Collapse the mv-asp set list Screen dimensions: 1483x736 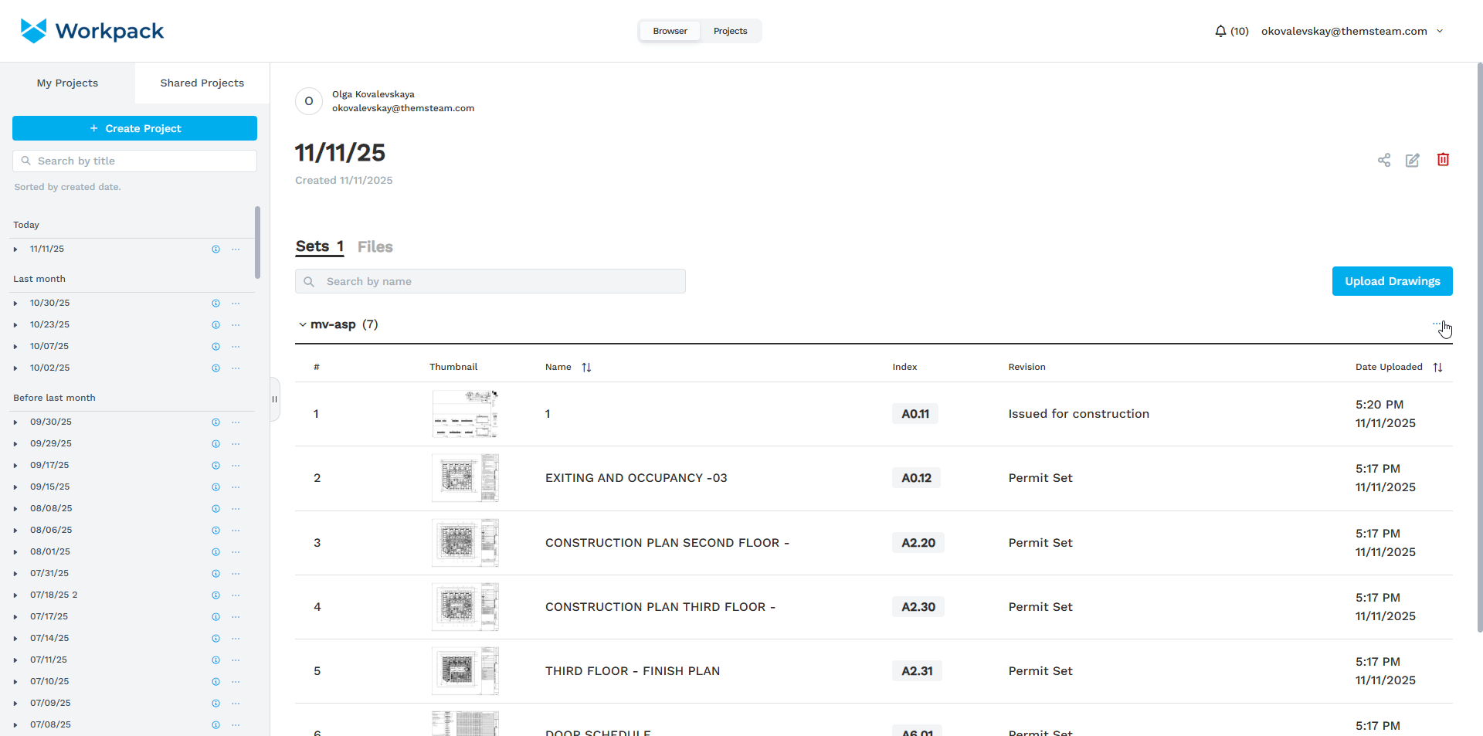(303, 325)
